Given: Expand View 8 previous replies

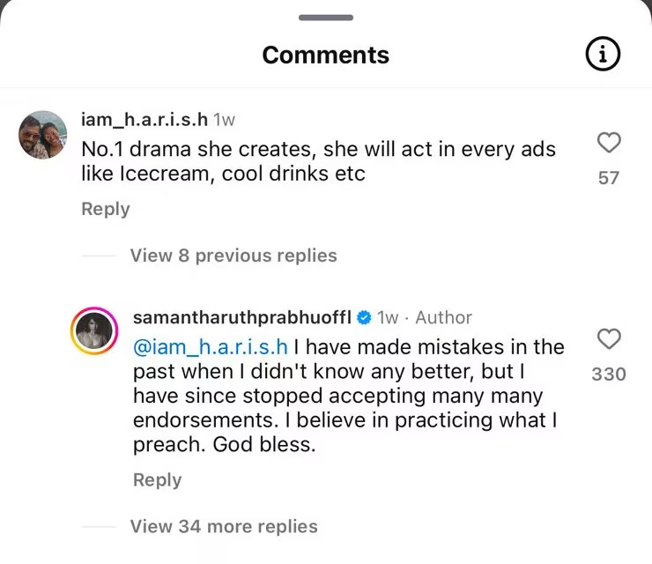Looking at the screenshot, I should pos(233,256).
